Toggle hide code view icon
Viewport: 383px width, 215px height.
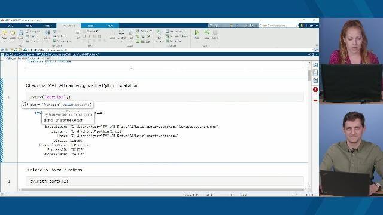point(315,80)
